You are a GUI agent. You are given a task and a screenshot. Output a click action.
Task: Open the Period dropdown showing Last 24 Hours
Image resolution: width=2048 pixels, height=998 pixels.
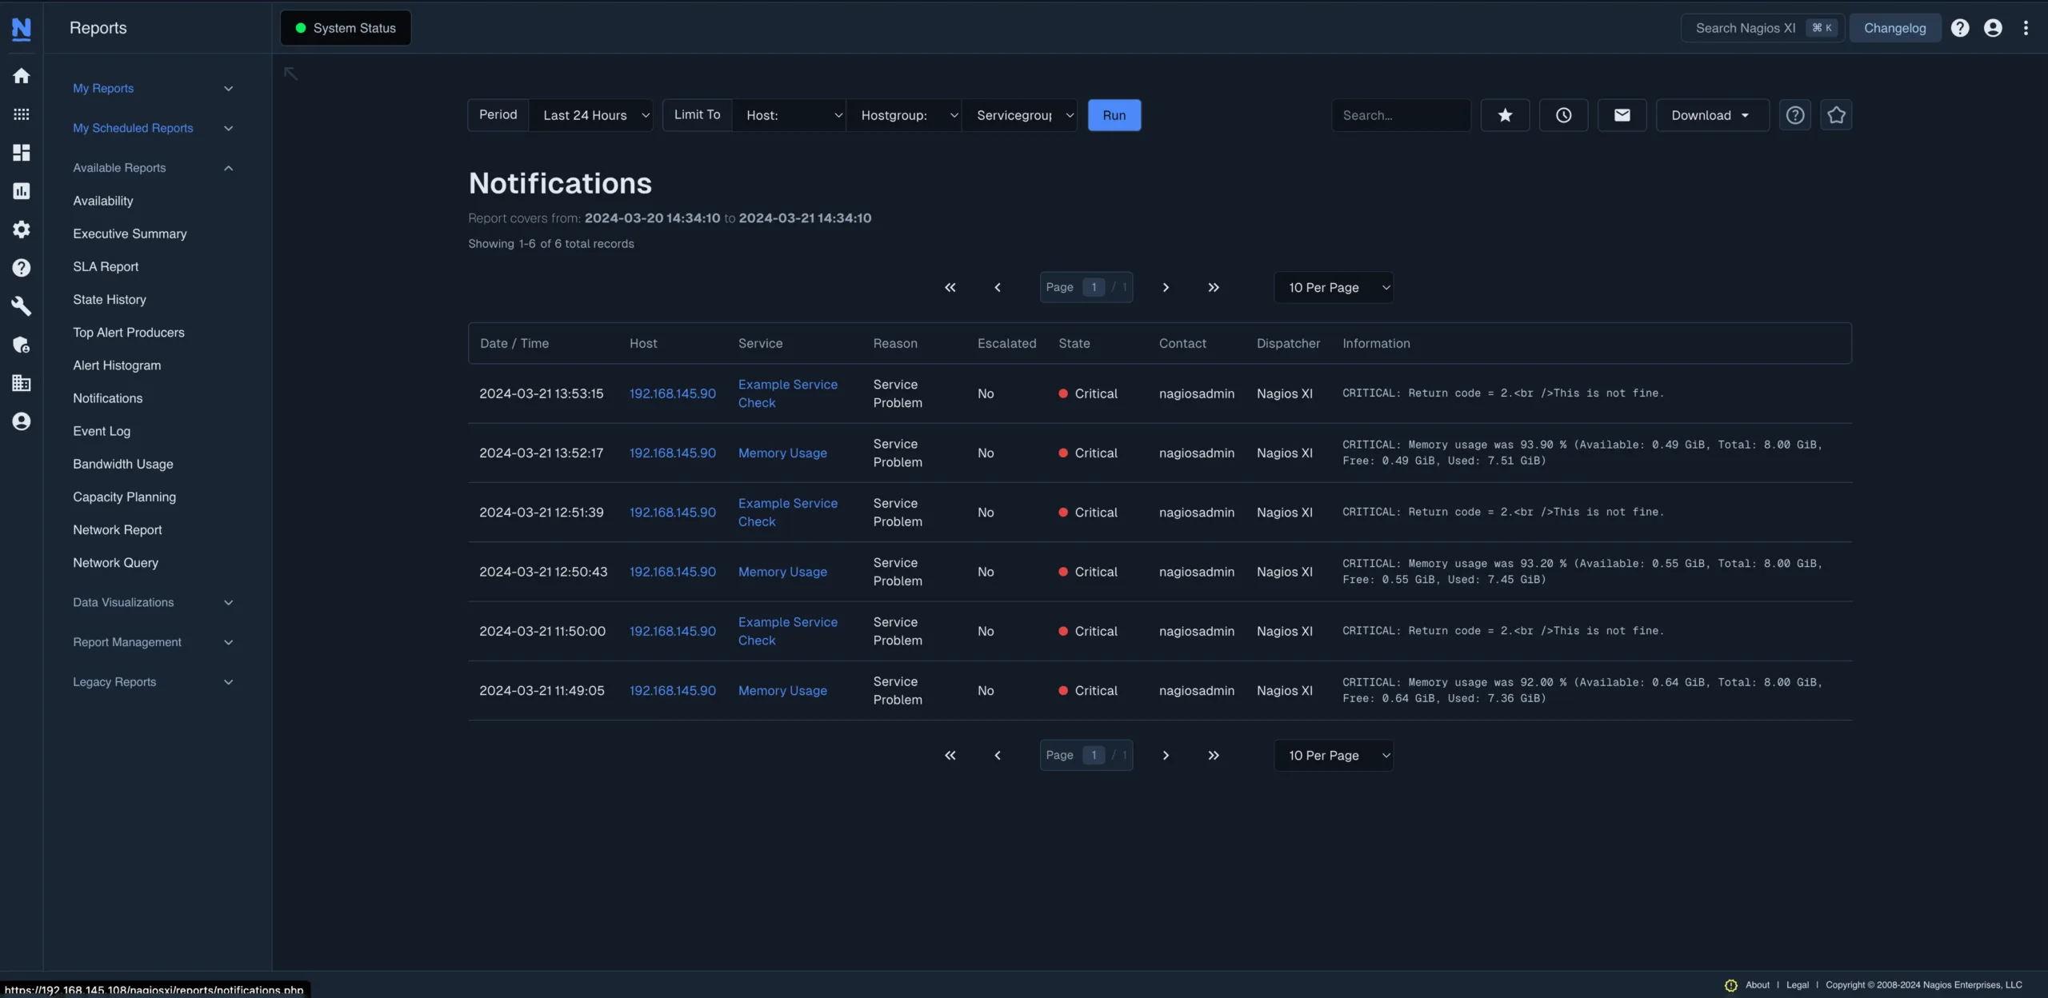(x=592, y=114)
